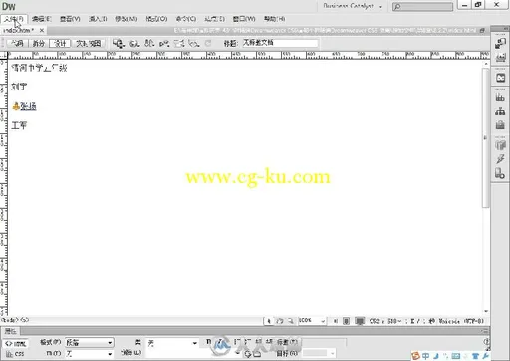Open the briefcase panel icon
The image size is (510, 361).
[x=500, y=125]
